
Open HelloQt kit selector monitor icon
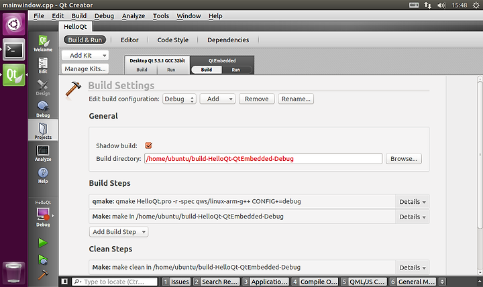coord(43,214)
